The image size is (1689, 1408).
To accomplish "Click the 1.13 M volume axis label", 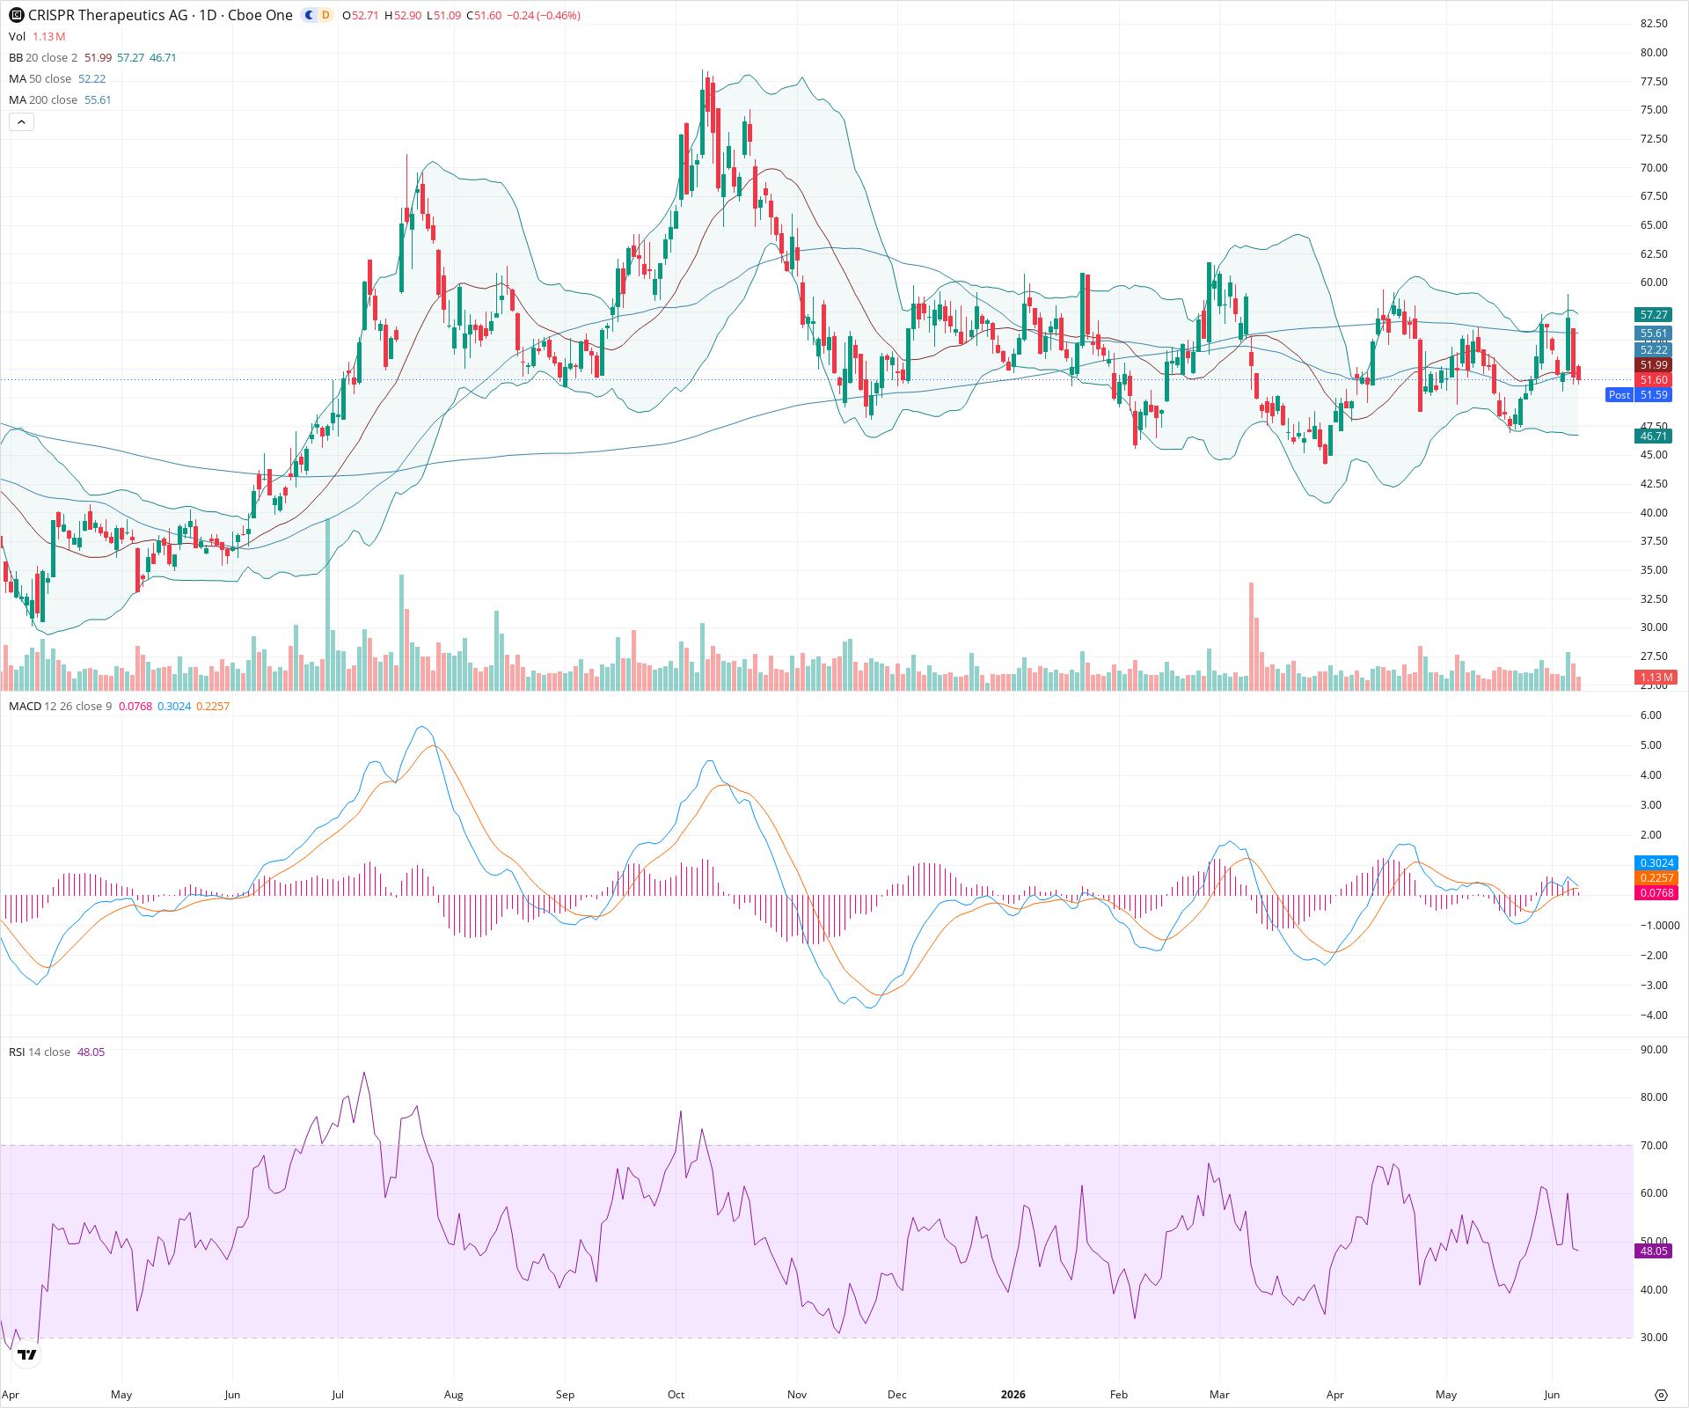I will (1656, 677).
